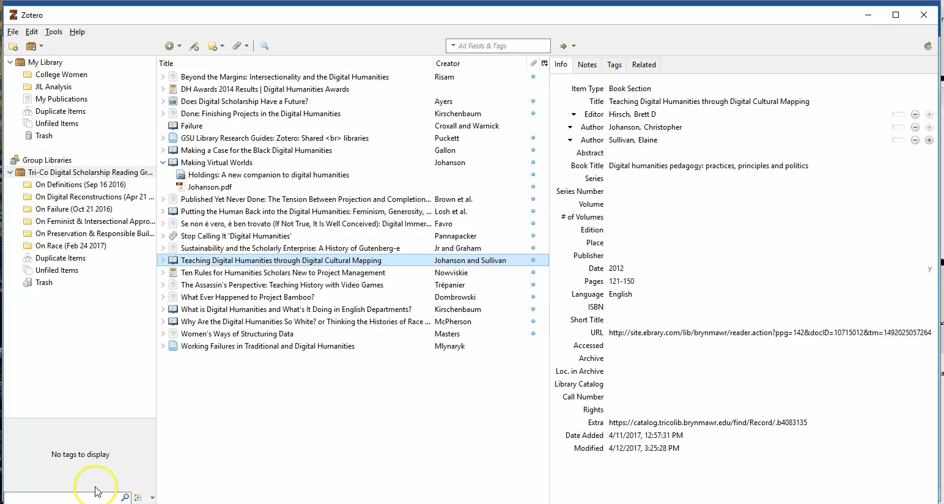The height and width of the screenshot is (504, 944).
Task: Select the Info tab
Action: click(x=561, y=64)
